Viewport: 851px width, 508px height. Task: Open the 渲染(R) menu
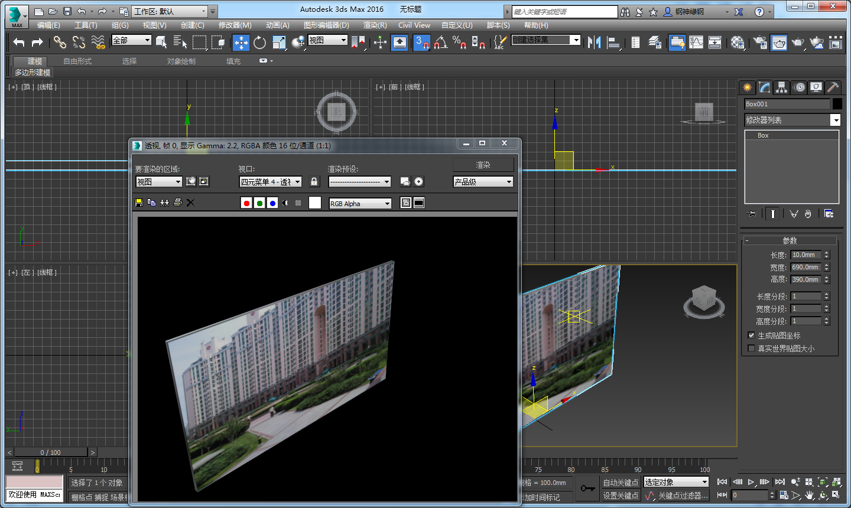[x=375, y=25]
